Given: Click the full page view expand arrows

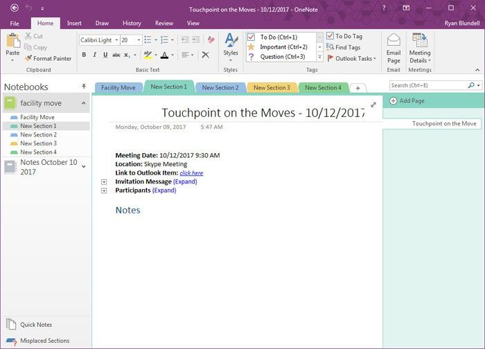Looking at the screenshot, I should (x=373, y=105).
